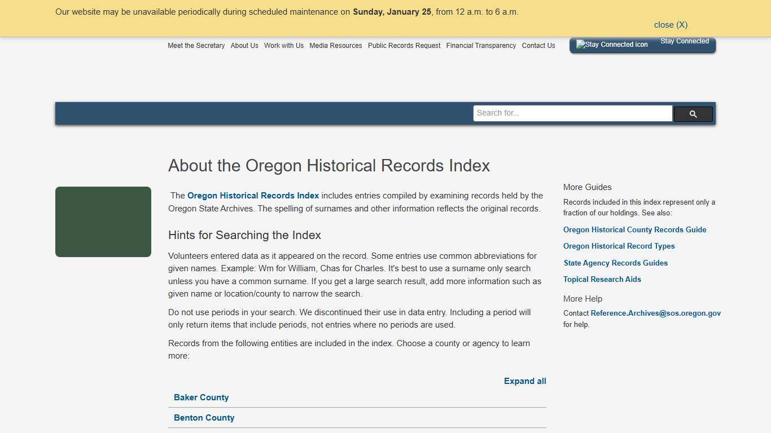Screen dimensions: 771x433
Task: Open Financial Transparency
Action: (x=481, y=46)
